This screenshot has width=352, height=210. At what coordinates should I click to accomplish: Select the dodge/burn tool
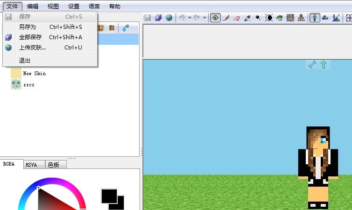click(258, 18)
